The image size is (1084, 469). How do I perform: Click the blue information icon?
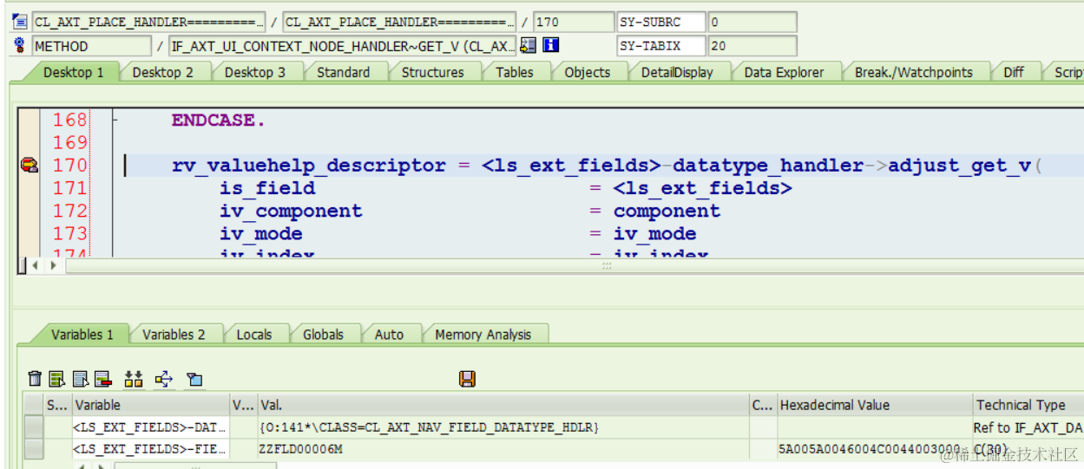coord(550,45)
